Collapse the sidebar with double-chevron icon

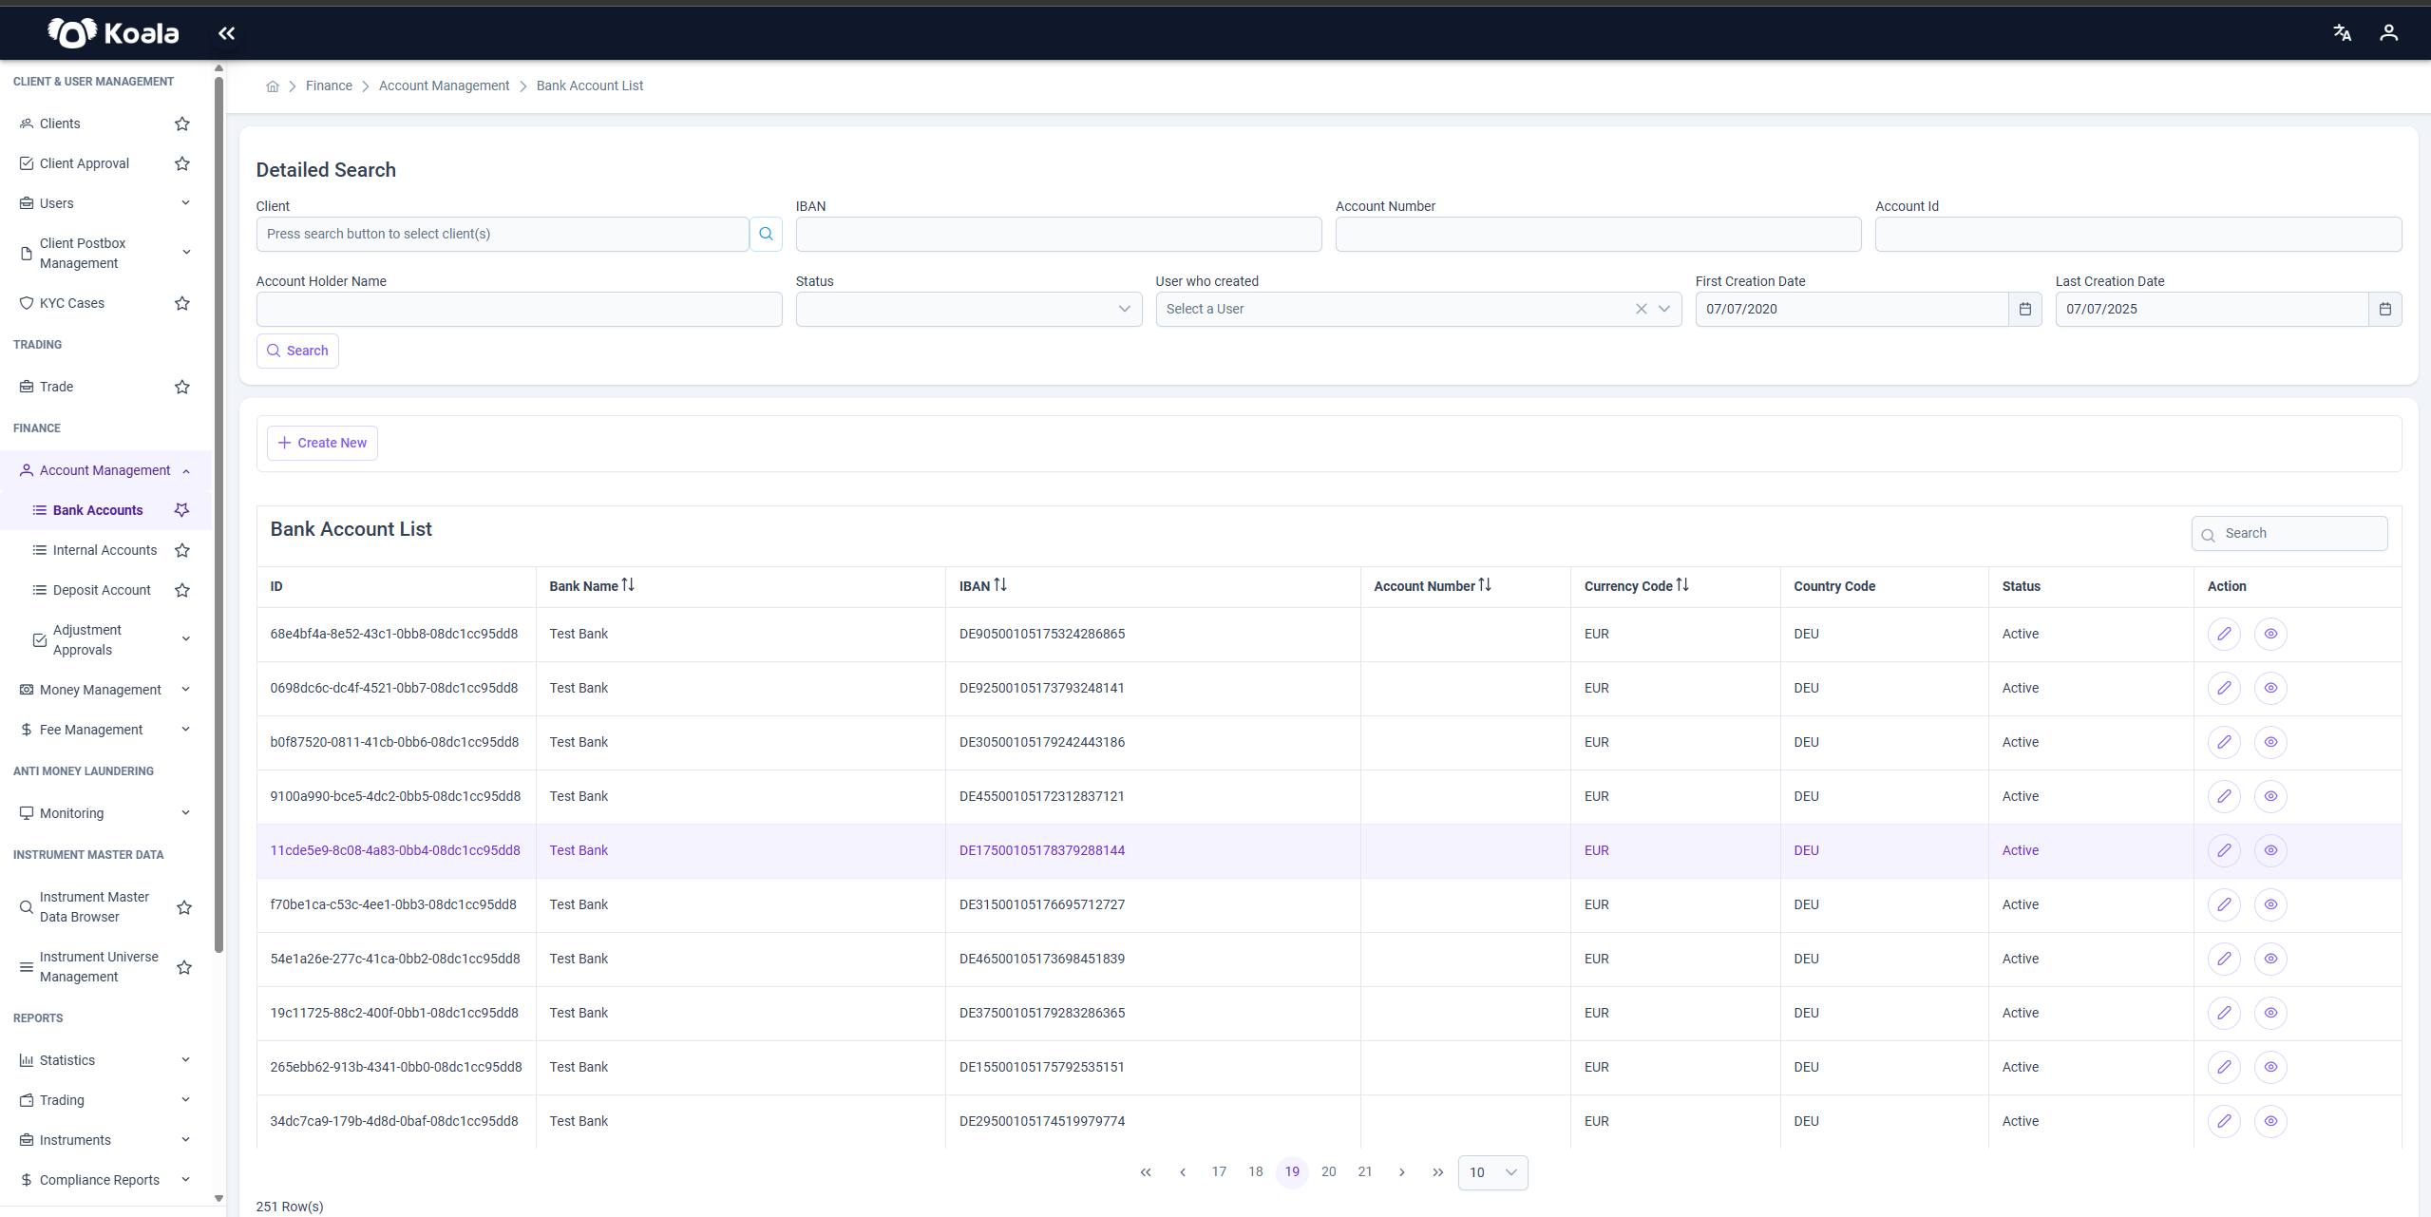(x=226, y=33)
